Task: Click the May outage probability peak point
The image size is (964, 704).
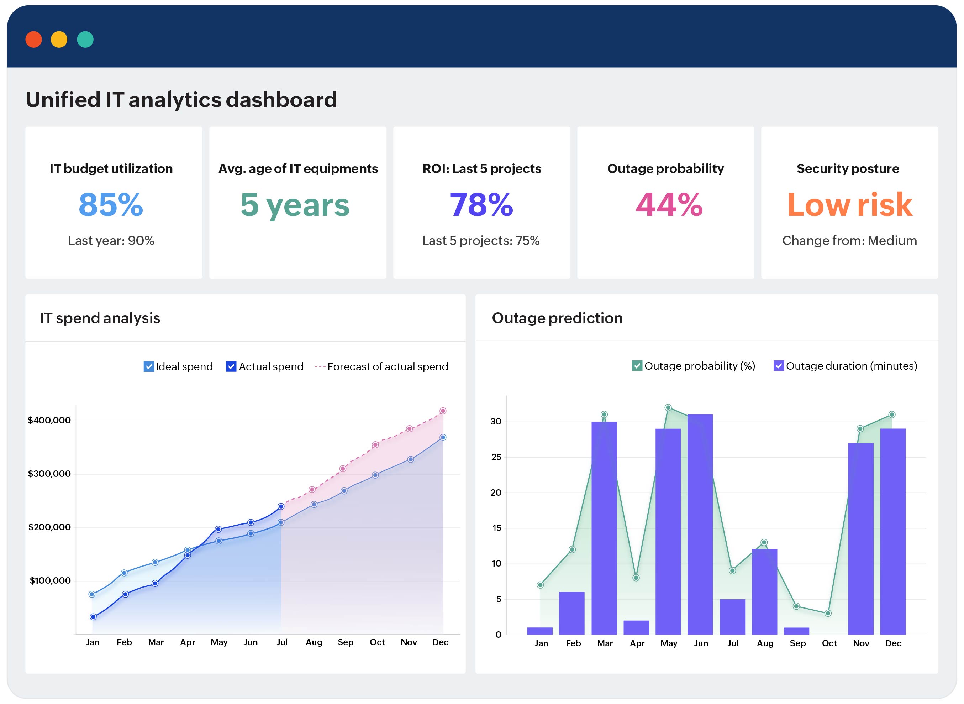Action: click(x=668, y=407)
